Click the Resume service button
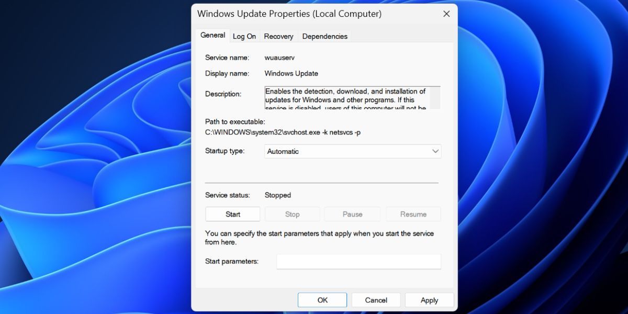This screenshot has height=314, width=628. [413, 214]
